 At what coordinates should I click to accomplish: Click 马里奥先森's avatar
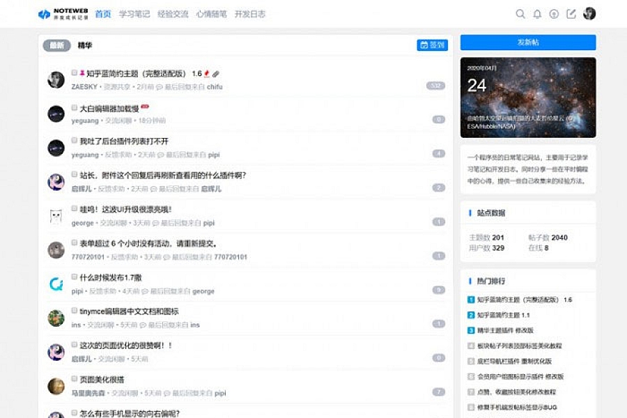56,386
